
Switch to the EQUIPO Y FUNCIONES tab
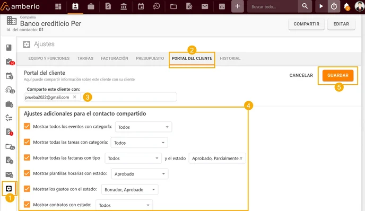pyautogui.click(x=49, y=58)
